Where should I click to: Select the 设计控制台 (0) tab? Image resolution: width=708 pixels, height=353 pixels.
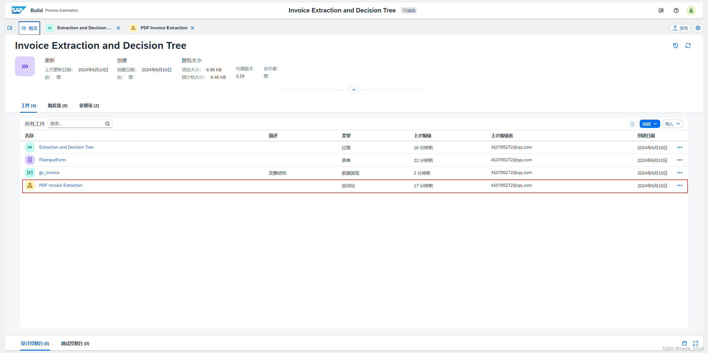pos(35,343)
